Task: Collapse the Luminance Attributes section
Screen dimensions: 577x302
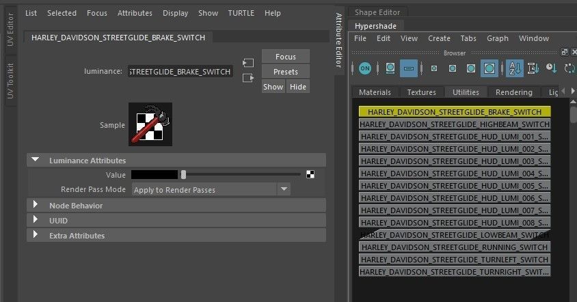Action: pos(36,160)
